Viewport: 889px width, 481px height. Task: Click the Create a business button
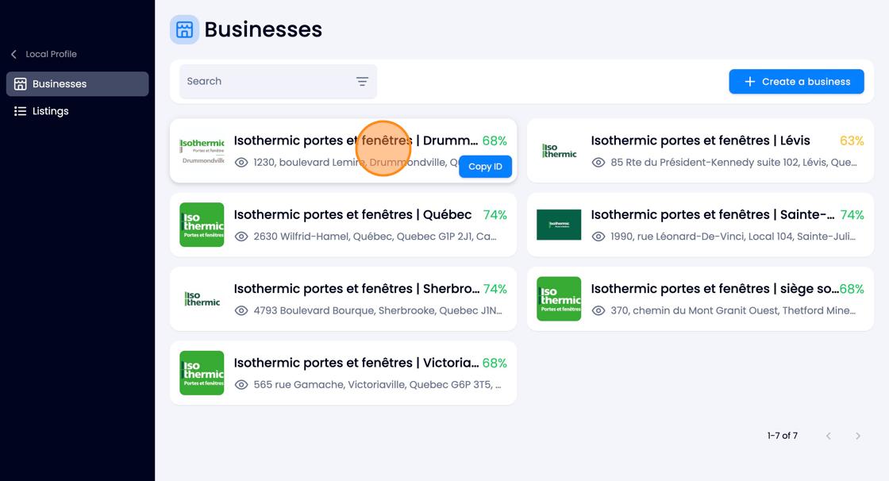[x=796, y=82]
